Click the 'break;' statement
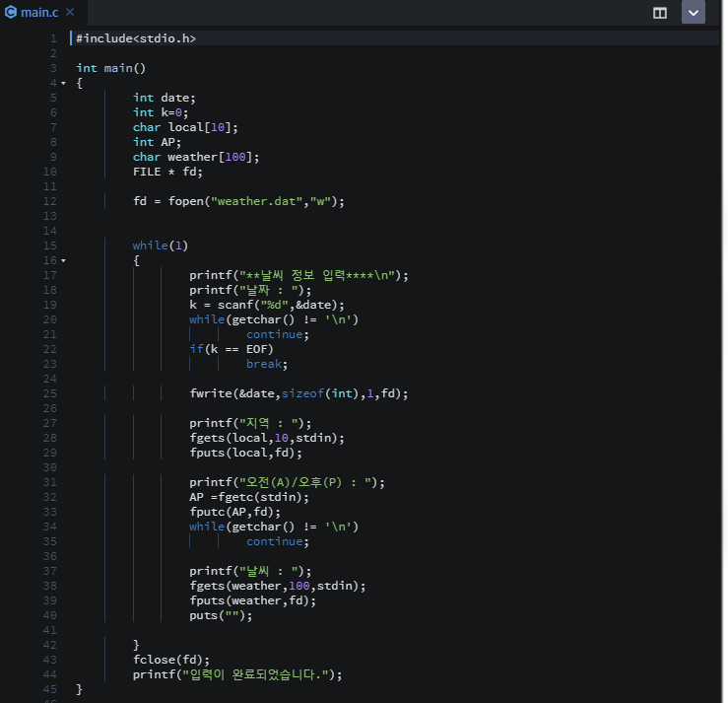Screen dimensions: 728x703 pyautogui.click(x=267, y=364)
